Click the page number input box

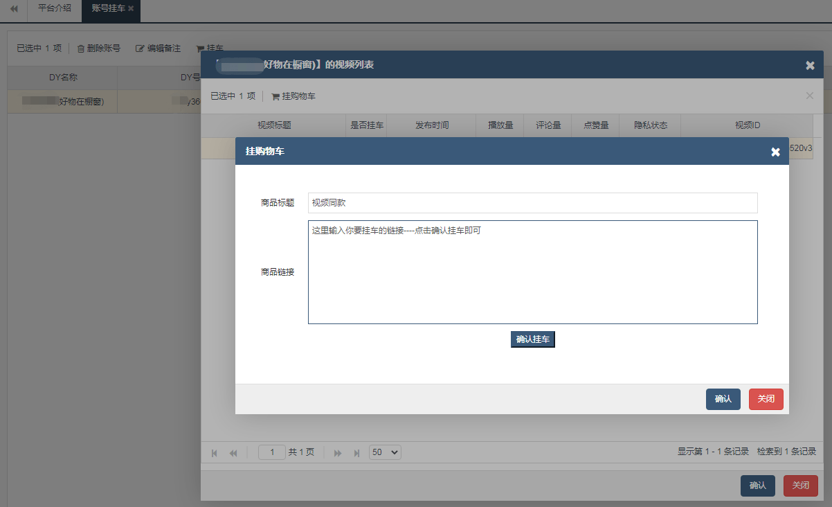tap(272, 452)
